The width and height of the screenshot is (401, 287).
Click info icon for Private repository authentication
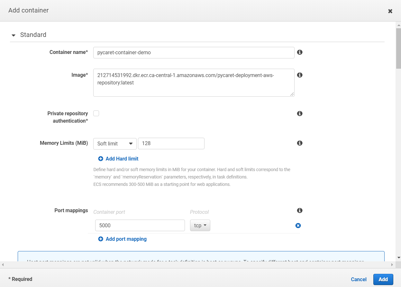pyautogui.click(x=300, y=114)
